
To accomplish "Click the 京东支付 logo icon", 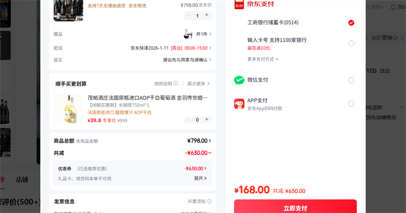I will point(239,4).
